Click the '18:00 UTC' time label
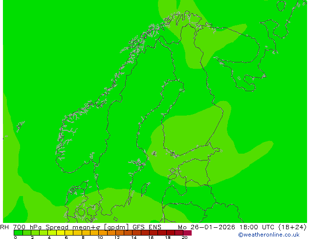The height and width of the screenshot is (239, 310). 257,227
